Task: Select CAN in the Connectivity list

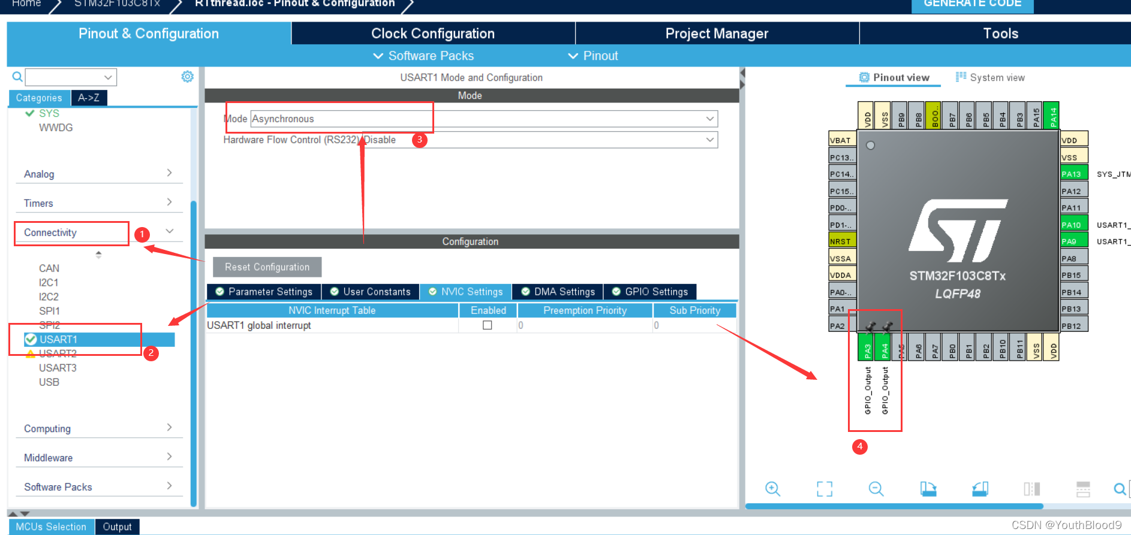Action: coord(49,268)
